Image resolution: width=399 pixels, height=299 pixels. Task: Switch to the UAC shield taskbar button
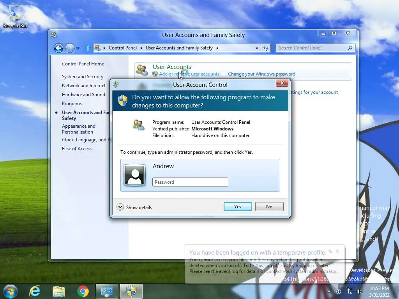[131, 291]
